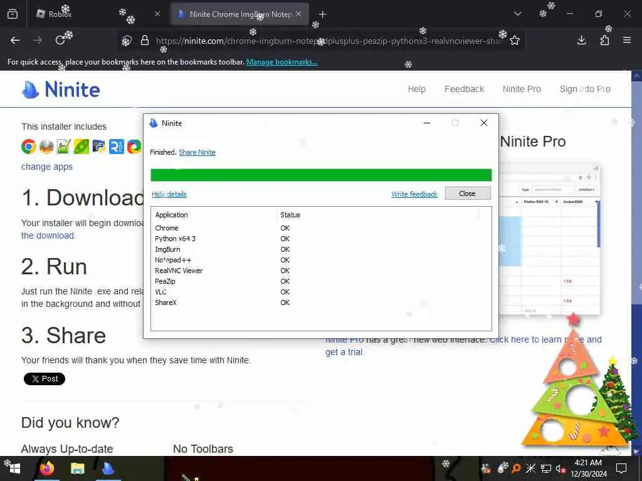Viewport: 642px width, 481px height.
Task: Open the Write feedback link
Action: click(414, 194)
